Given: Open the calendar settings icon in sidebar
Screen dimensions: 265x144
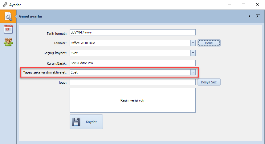Looking at the screenshot, I should click(8, 29).
